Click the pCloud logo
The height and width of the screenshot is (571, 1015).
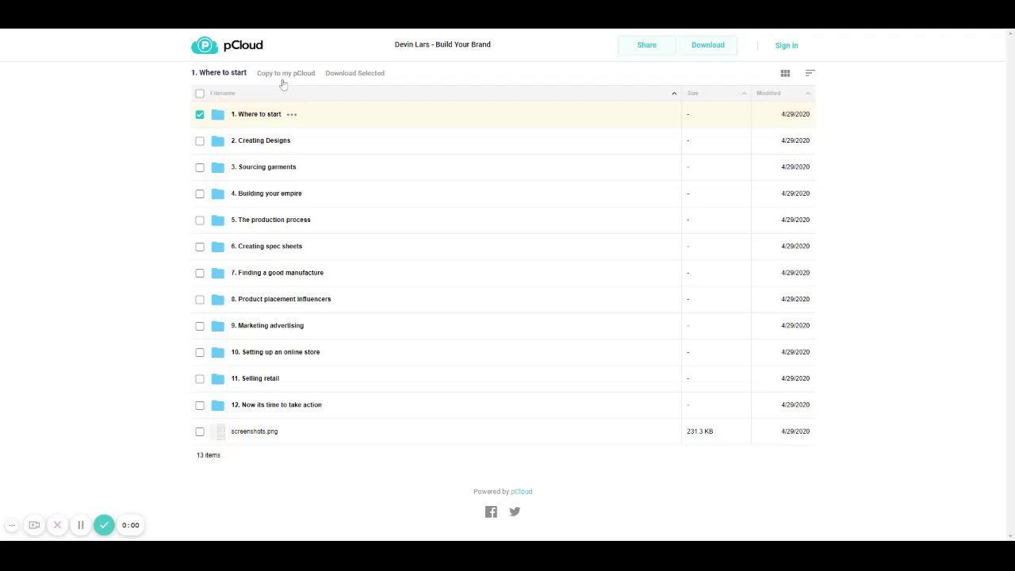click(227, 45)
